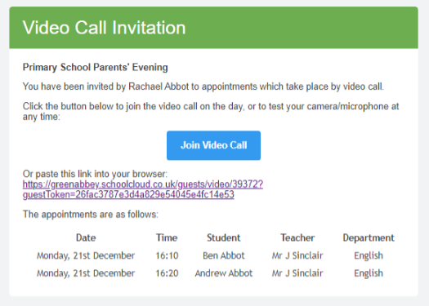Click Mr J Sinclair in second row
The height and width of the screenshot is (306, 429).
click(297, 273)
